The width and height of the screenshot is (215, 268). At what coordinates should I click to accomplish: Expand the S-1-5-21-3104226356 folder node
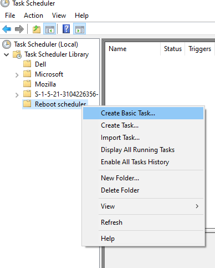coord(17,95)
